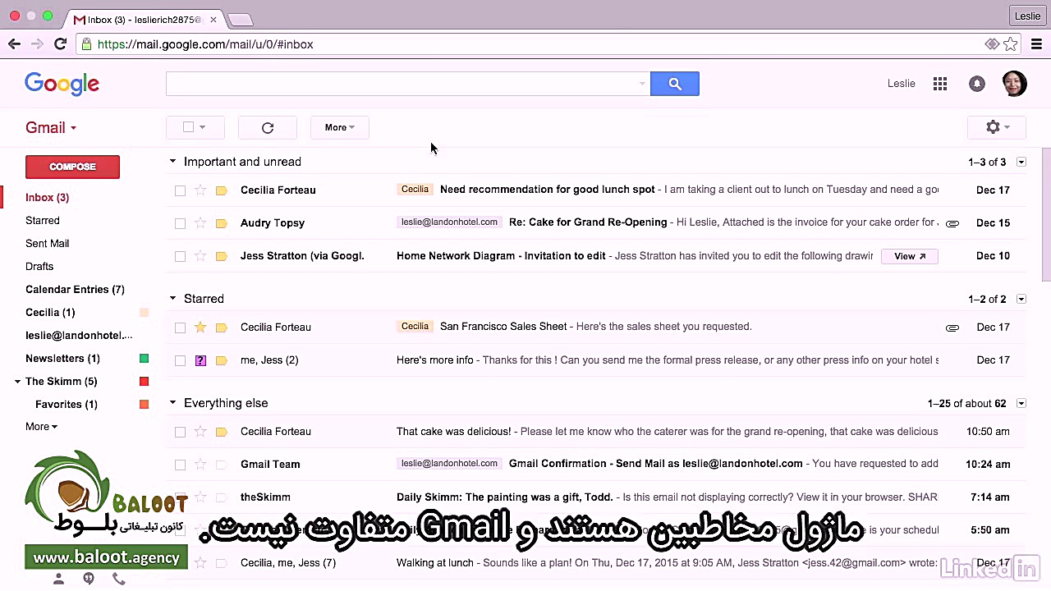Select the Gmail Team email checkbox
This screenshot has width=1051, height=591.
[x=180, y=465]
